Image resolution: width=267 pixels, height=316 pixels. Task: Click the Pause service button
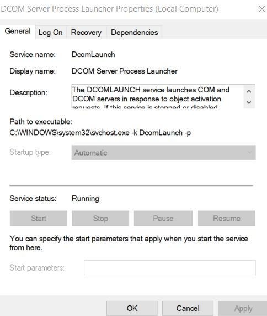coord(163,218)
